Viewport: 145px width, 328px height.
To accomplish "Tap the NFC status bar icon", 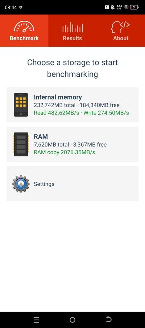I will pyautogui.click(x=107, y=7).
